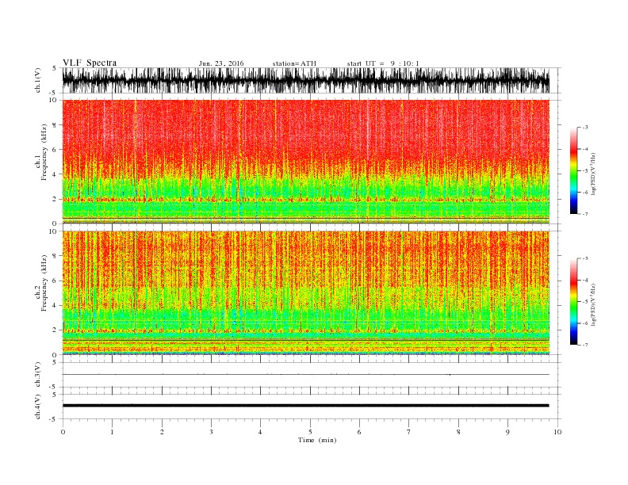Click the time axis tick label "6"
628x485 pixels.
click(360, 432)
